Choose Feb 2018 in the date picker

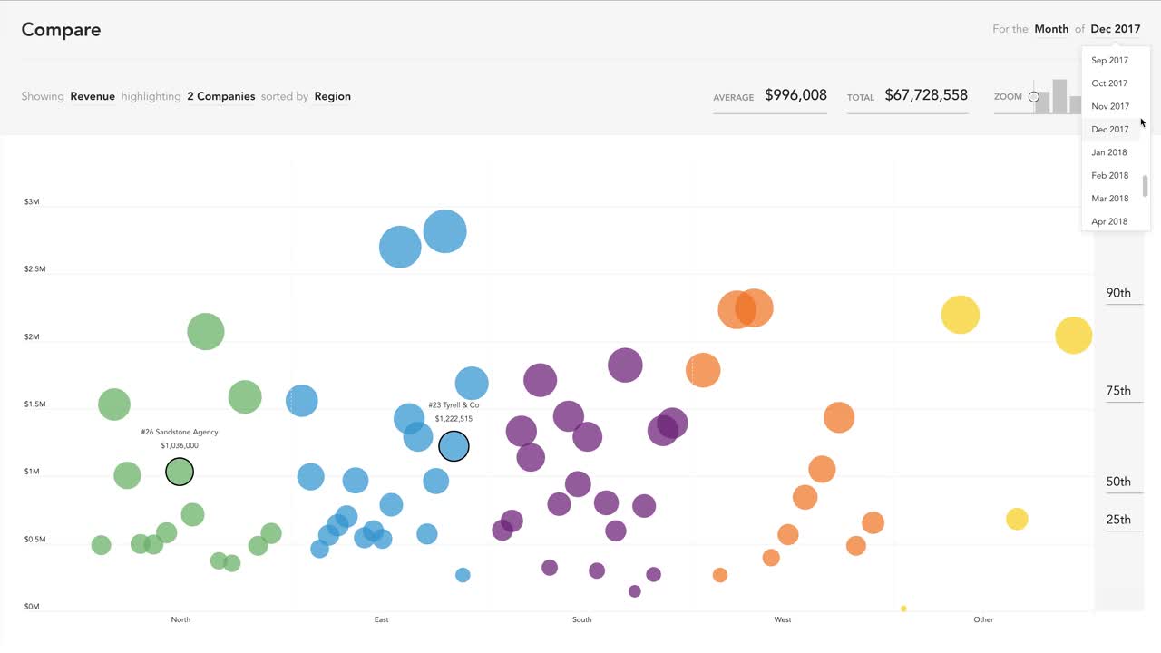click(1109, 174)
